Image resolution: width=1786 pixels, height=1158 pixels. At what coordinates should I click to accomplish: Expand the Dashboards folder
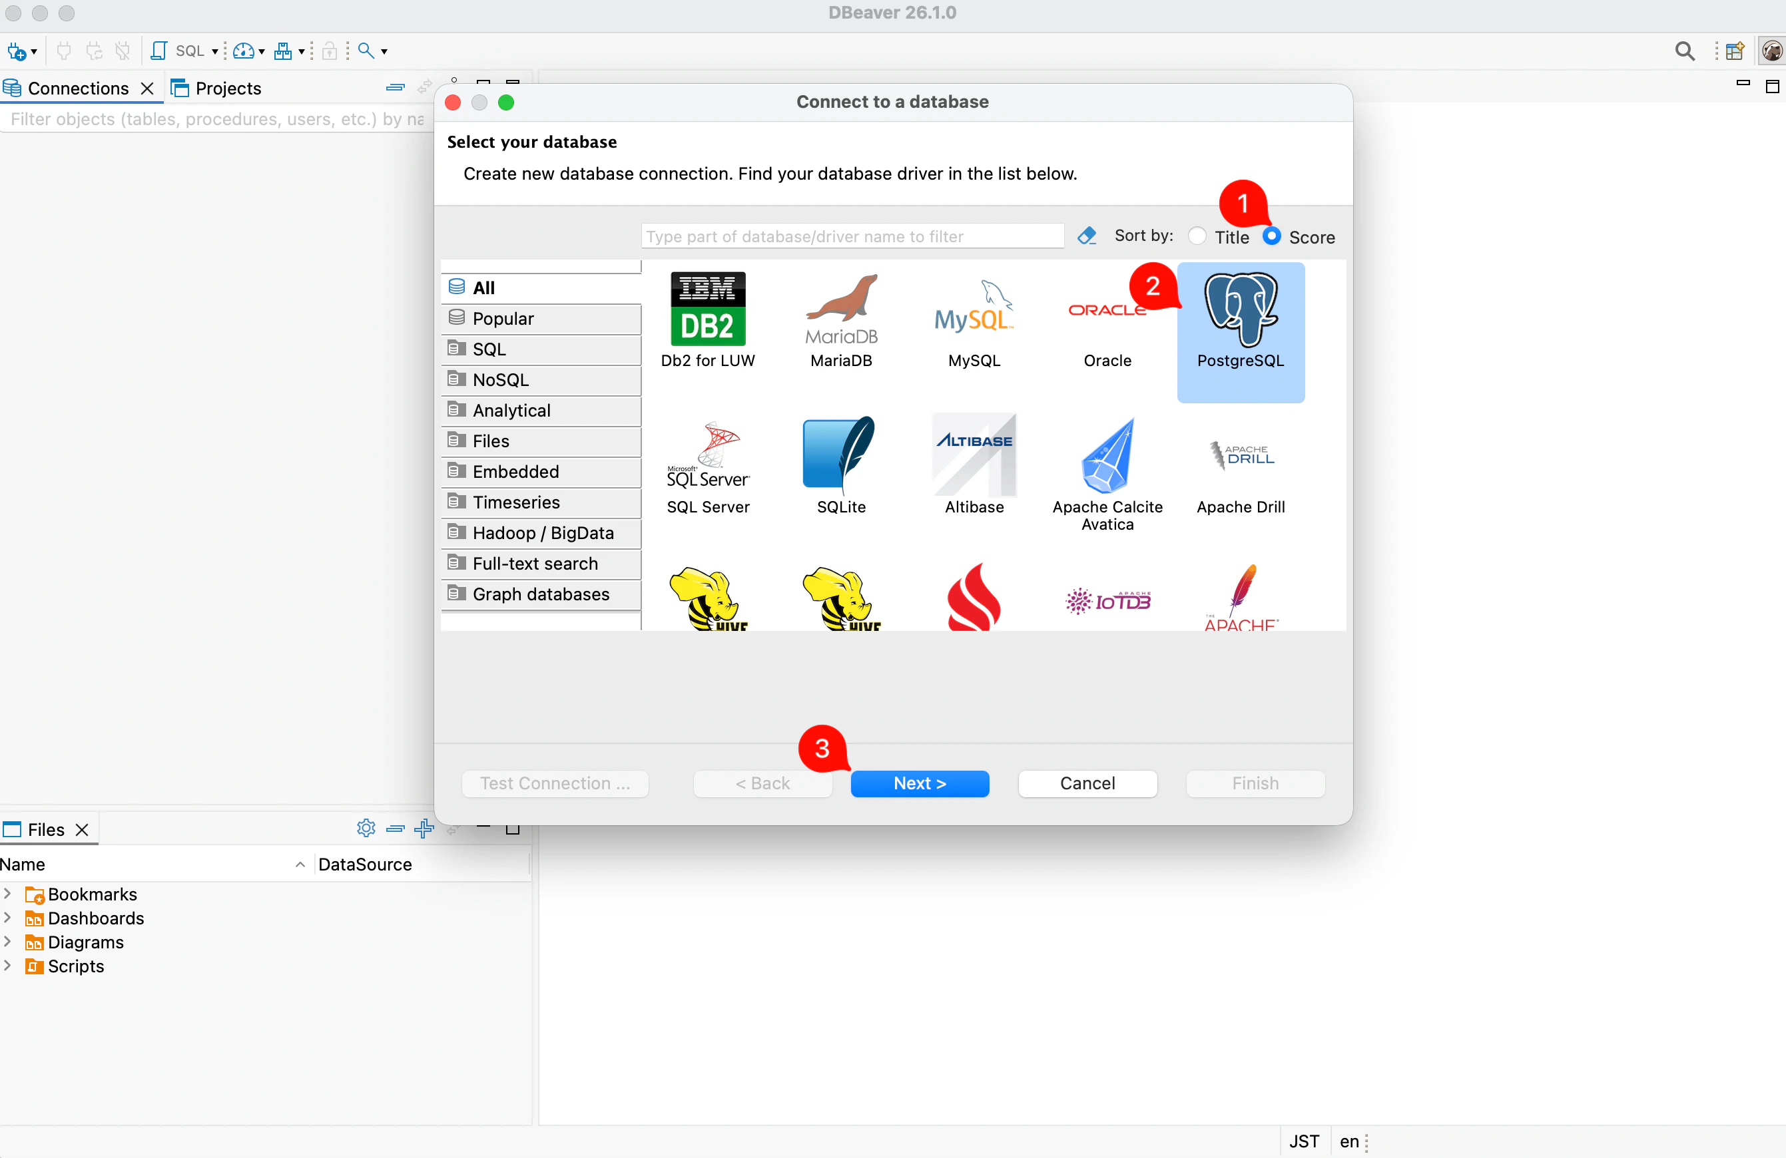click(x=7, y=917)
